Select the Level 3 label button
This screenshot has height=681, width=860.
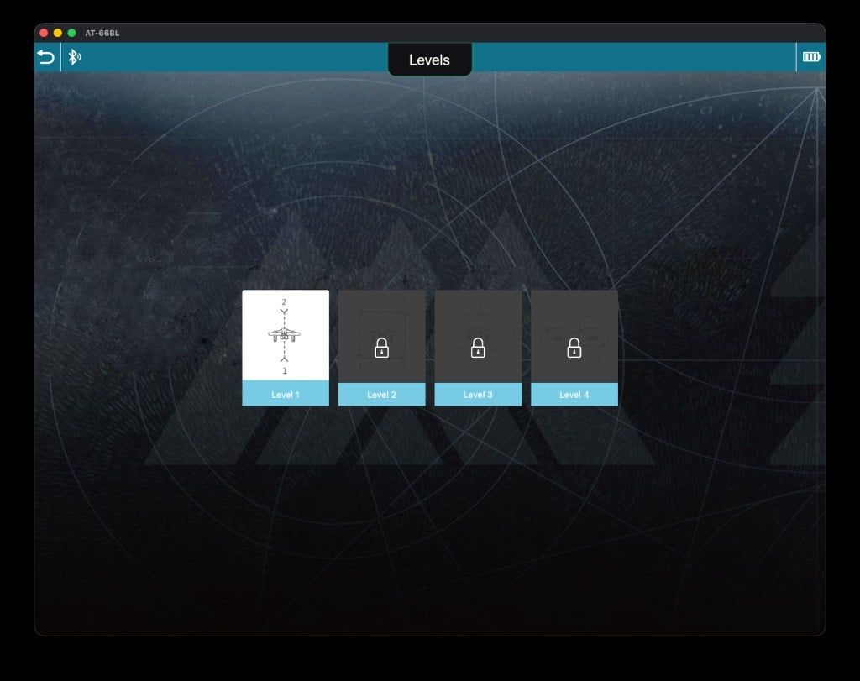478,394
